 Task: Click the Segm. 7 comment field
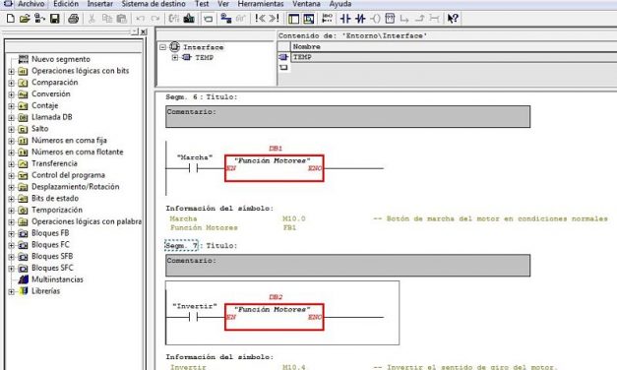347,266
